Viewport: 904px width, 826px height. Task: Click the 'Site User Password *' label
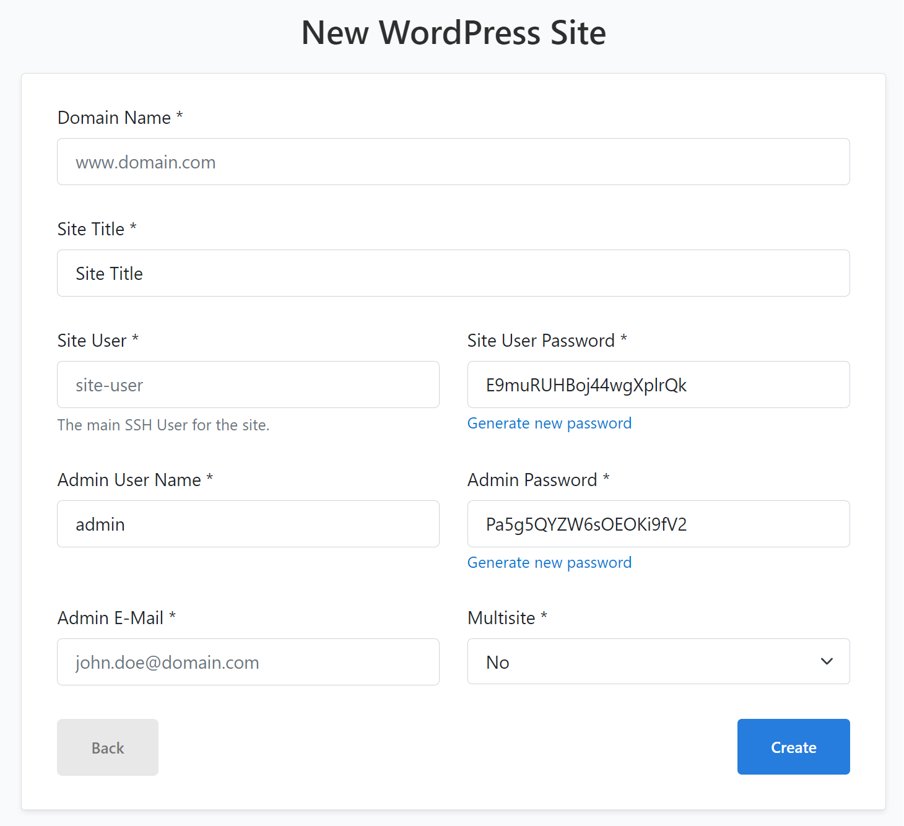[547, 341]
